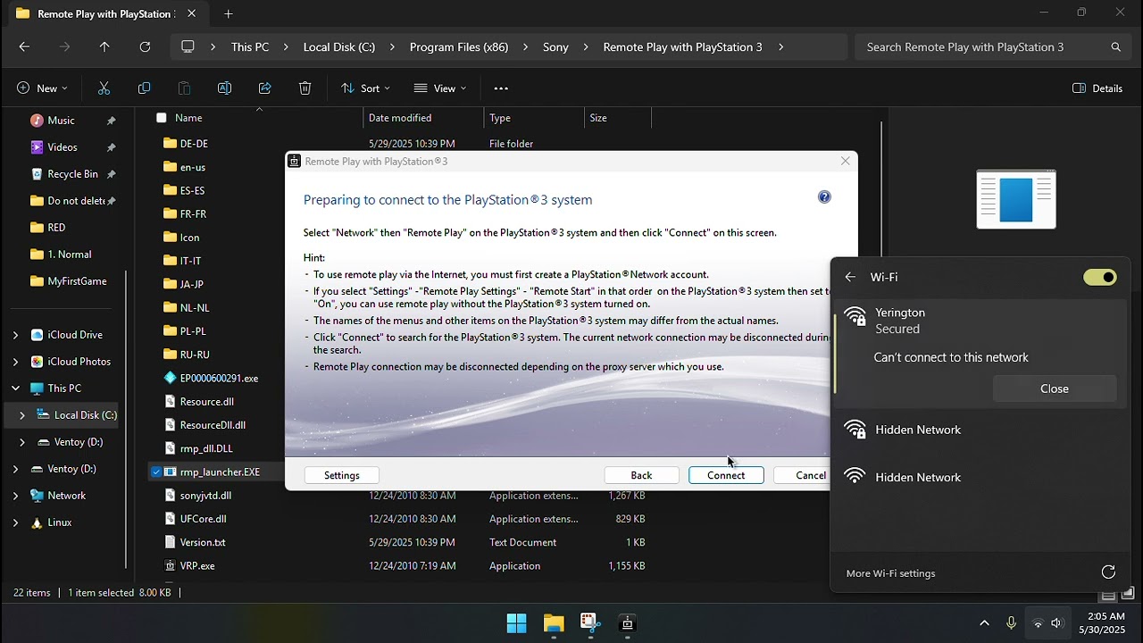Open More Wi-Fi settings link
Viewport: 1143px width, 643px height.
pyautogui.click(x=891, y=573)
